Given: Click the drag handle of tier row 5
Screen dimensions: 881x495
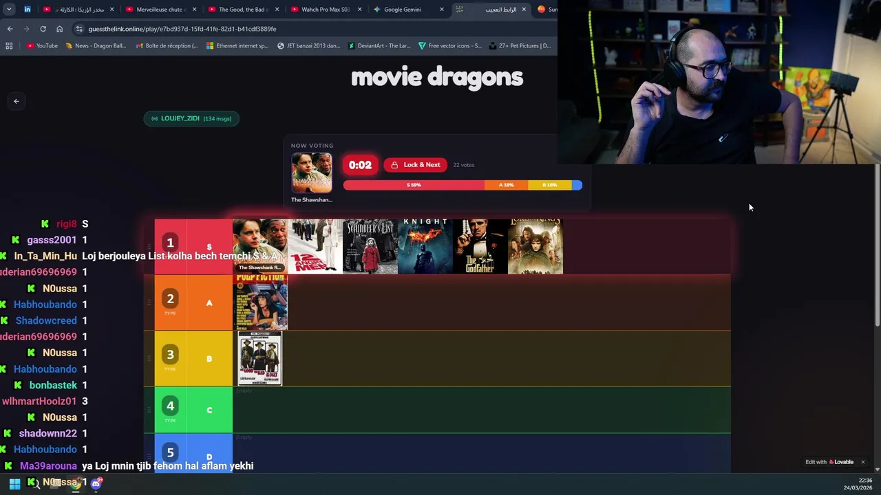Looking at the screenshot, I should (149, 456).
